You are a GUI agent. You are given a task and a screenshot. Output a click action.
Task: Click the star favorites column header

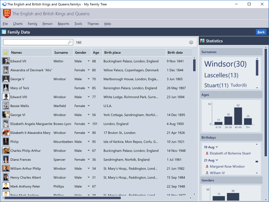[x=5, y=53]
